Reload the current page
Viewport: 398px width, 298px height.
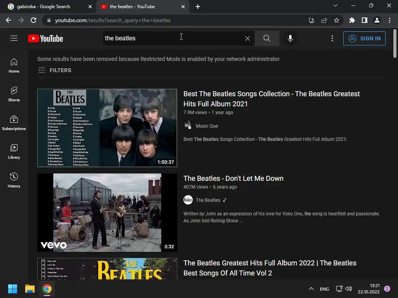[33, 20]
